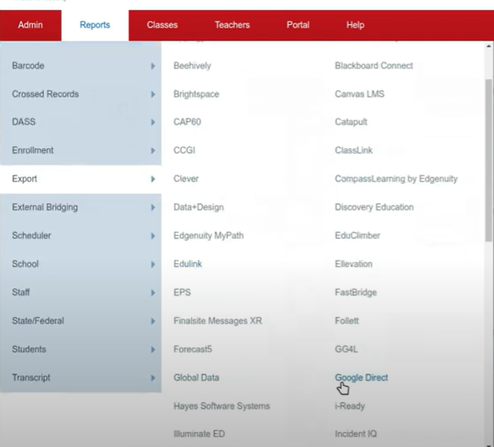Select the GG4L export

tap(346, 349)
